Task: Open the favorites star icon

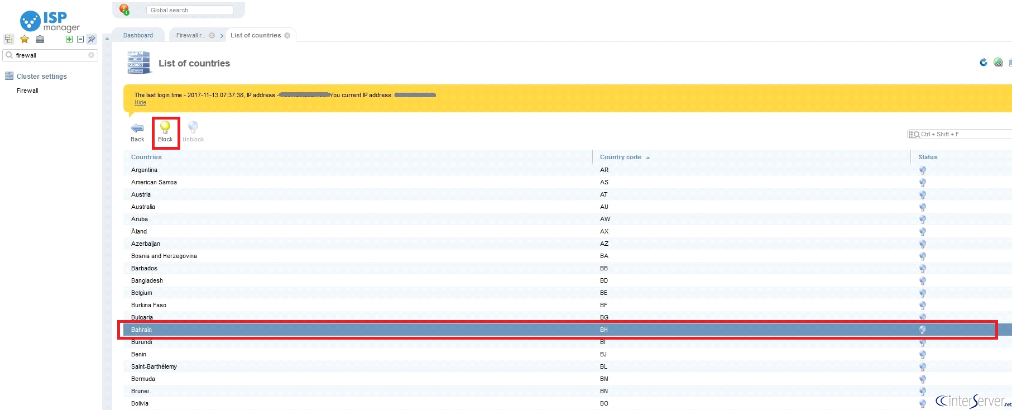Action: 25,39
